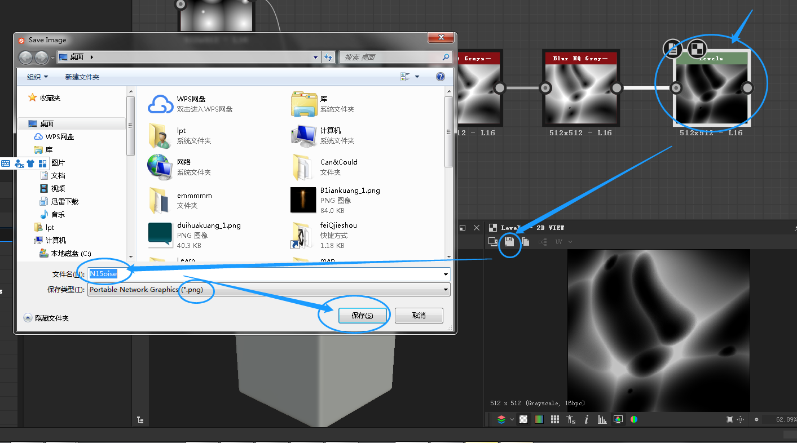Open the histogram in the 2D View

click(602, 419)
